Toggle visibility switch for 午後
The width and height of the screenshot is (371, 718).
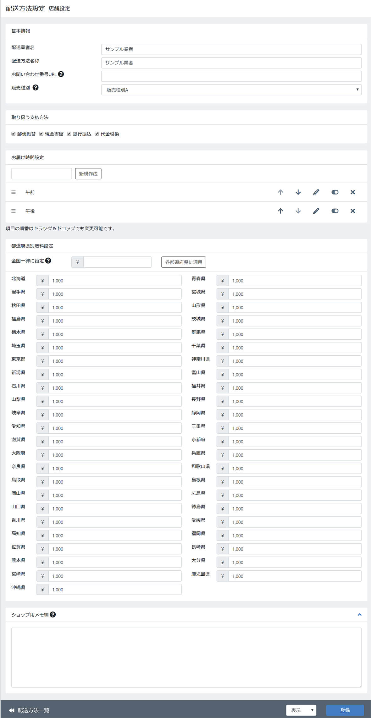click(x=335, y=211)
